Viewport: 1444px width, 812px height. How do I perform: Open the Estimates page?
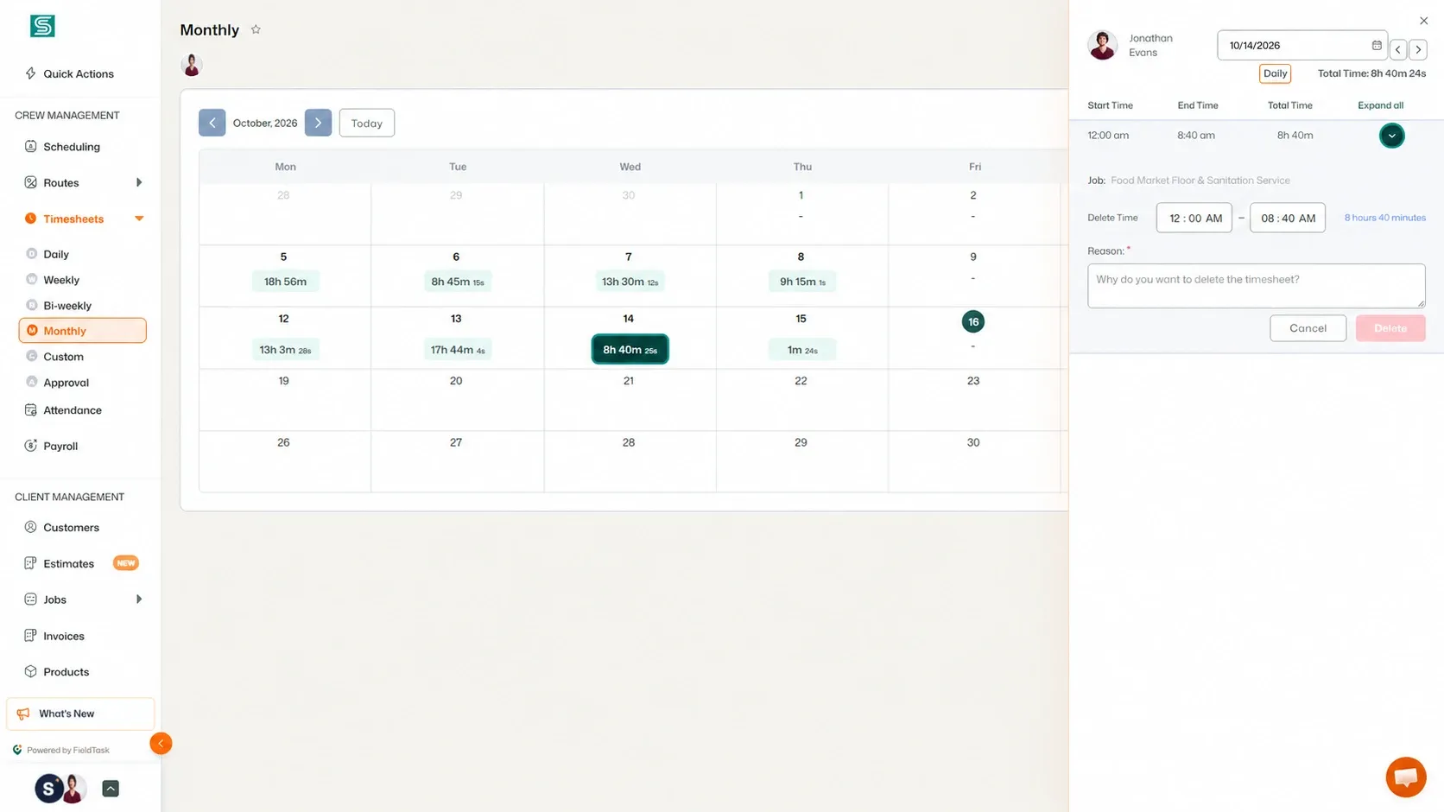[68, 564]
